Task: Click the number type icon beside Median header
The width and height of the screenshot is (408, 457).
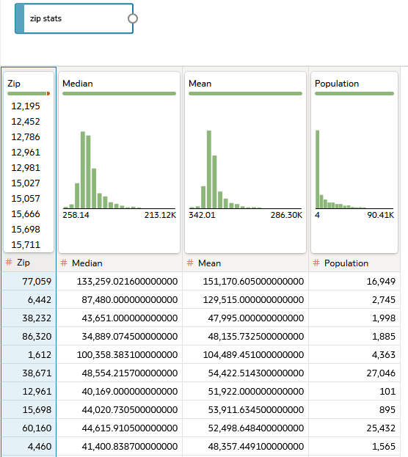Action: pyautogui.click(x=64, y=263)
